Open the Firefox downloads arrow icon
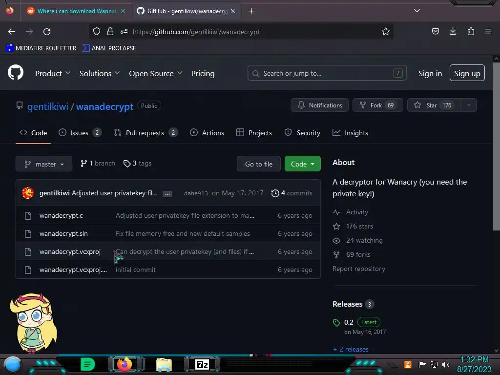 point(453,31)
